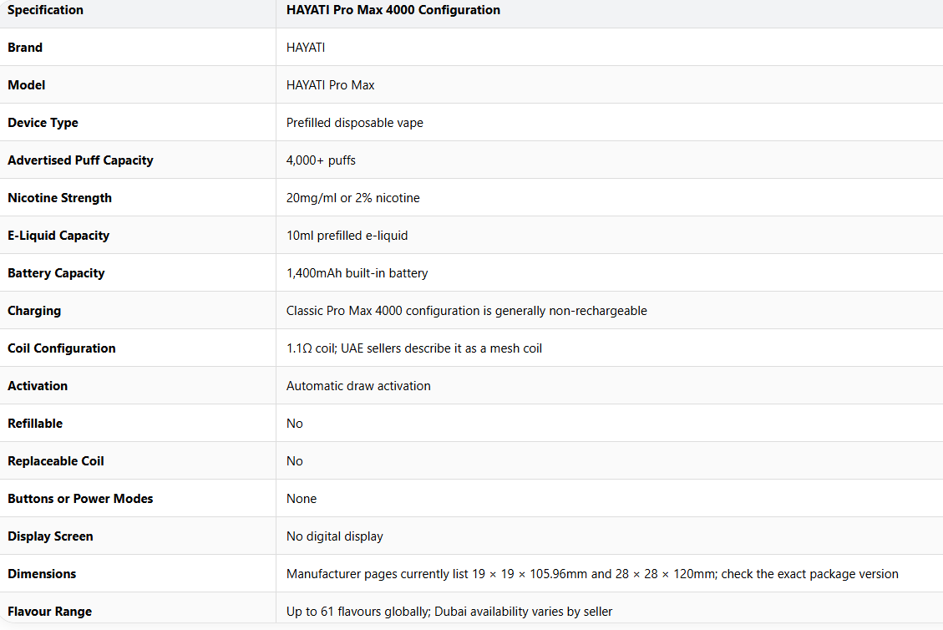
Task: Select the 'Specification' column header
Action: pos(45,10)
